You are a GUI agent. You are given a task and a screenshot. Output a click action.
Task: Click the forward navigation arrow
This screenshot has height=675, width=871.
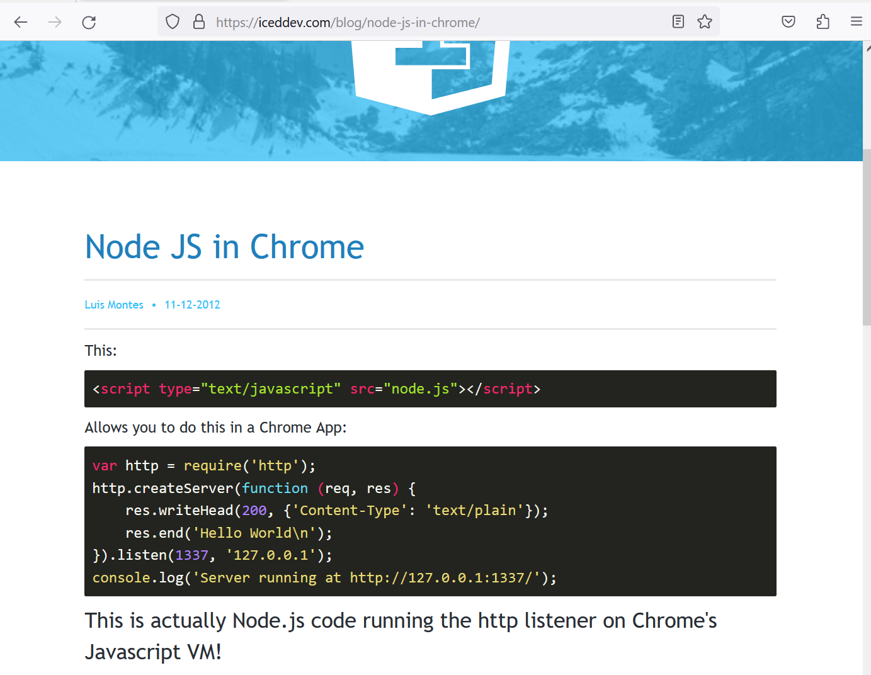tap(55, 23)
